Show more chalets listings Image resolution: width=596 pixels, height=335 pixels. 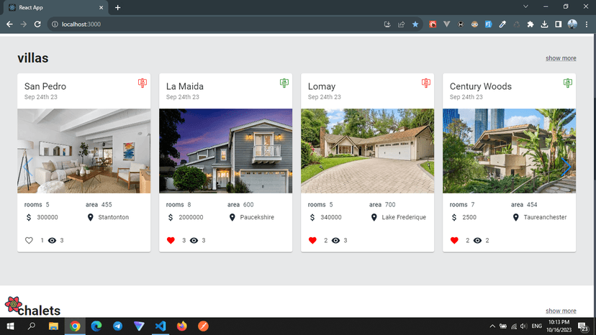pyautogui.click(x=561, y=311)
